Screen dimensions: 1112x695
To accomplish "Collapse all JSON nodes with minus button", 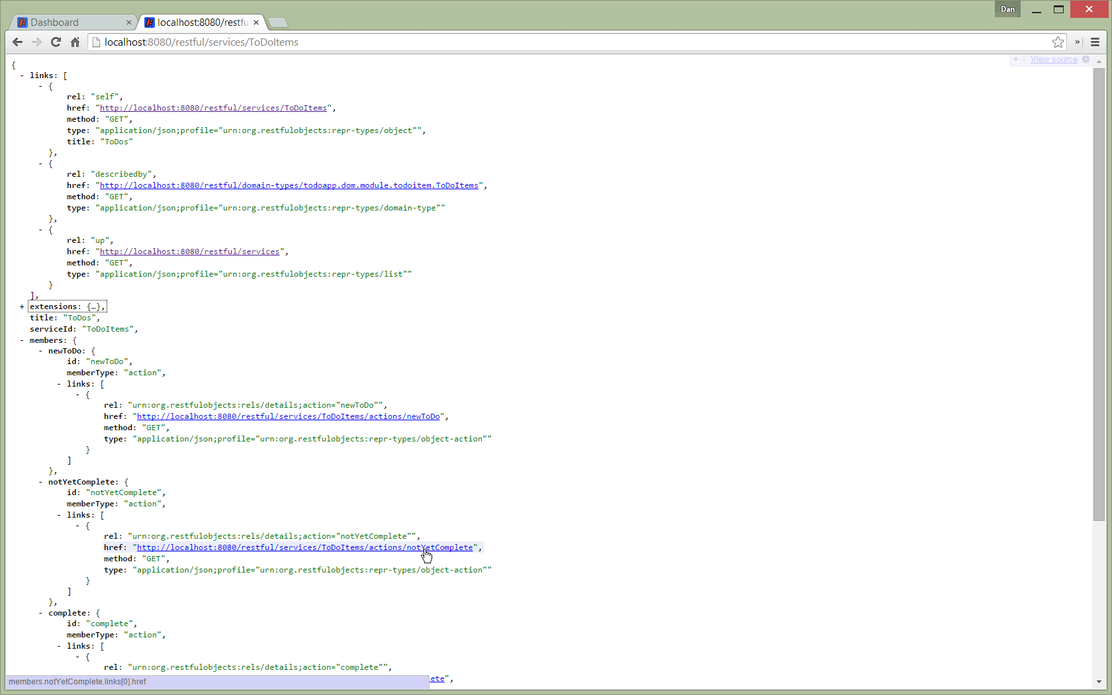I will [x=1023, y=60].
